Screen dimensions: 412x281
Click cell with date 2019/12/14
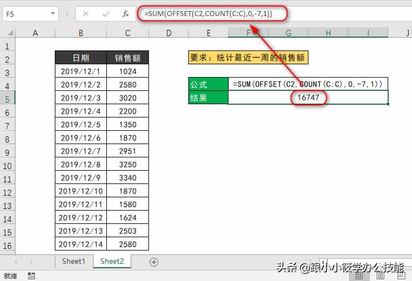[81, 244]
